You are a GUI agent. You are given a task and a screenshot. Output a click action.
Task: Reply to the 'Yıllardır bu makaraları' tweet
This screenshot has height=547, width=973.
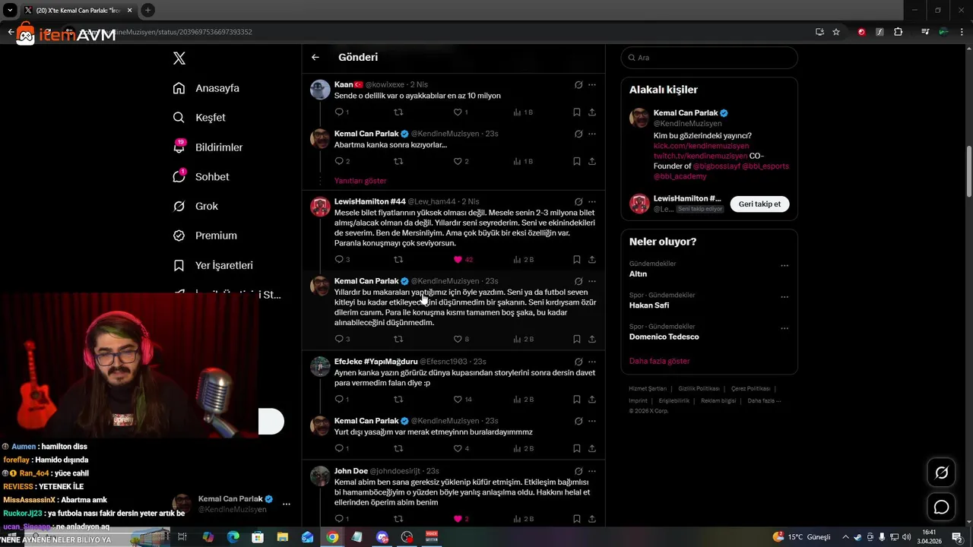tap(339, 339)
